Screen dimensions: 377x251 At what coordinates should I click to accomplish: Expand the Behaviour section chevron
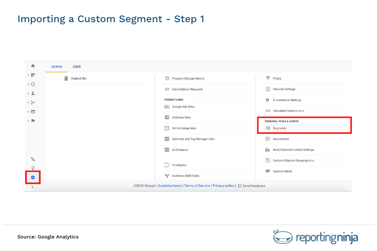28,112
